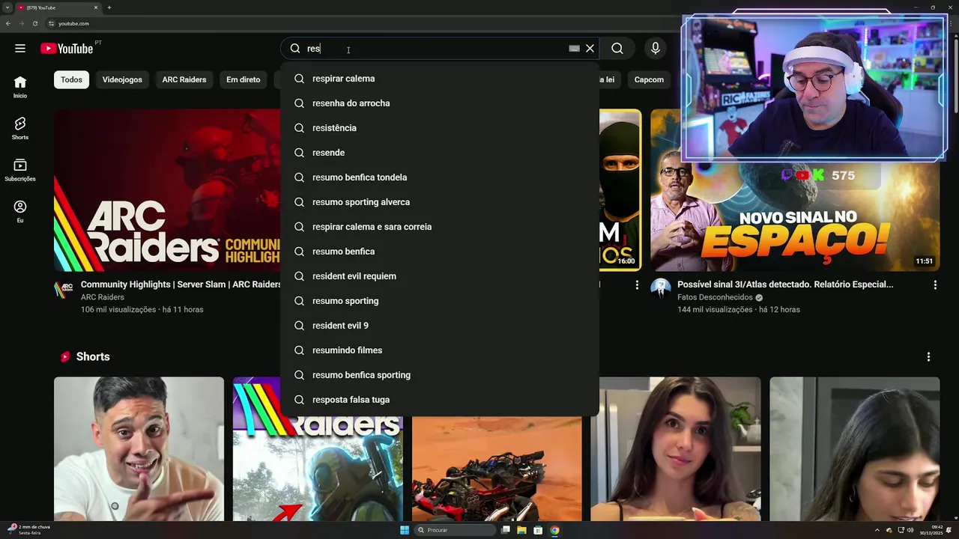Choose suggestion 'resposta falsa tuga'
Image resolution: width=959 pixels, height=539 pixels.
[x=440, y=400]
